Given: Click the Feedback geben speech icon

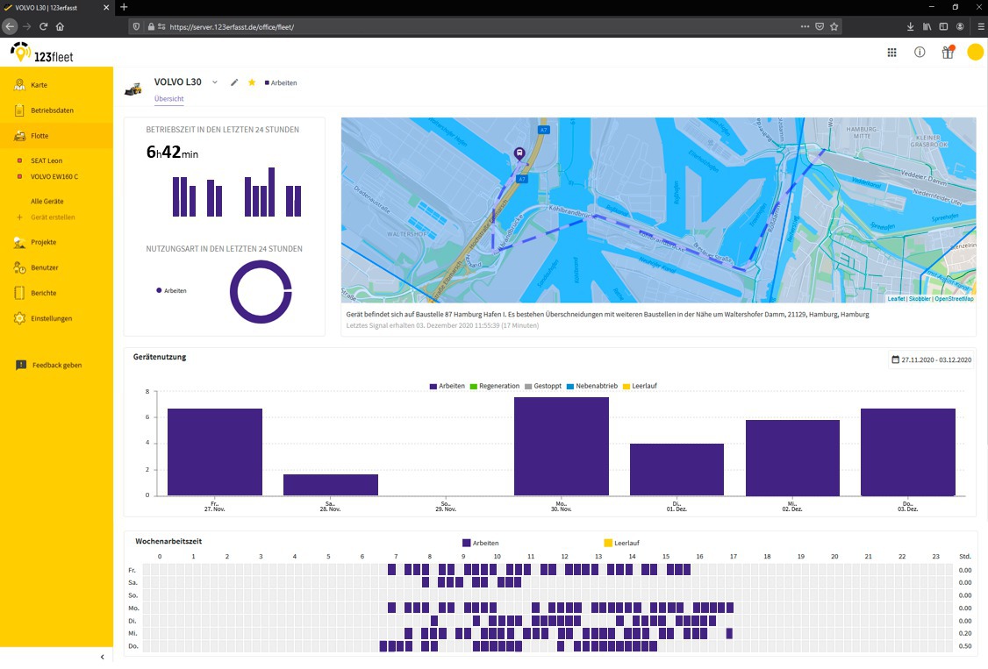Looking at the screenshot, I should (x=21, y=365).
